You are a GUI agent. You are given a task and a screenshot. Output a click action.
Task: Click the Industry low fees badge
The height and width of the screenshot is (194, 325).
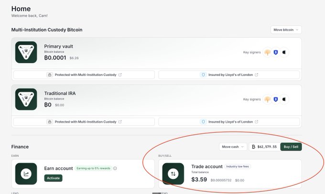[x=238, y=166]
